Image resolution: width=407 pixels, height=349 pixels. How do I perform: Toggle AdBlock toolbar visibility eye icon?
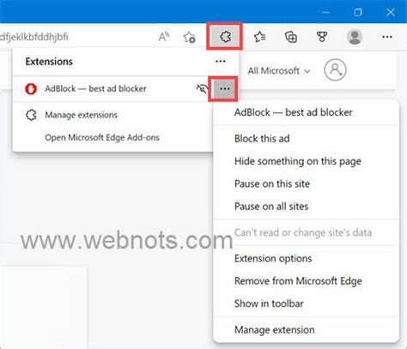pos(202,89)
